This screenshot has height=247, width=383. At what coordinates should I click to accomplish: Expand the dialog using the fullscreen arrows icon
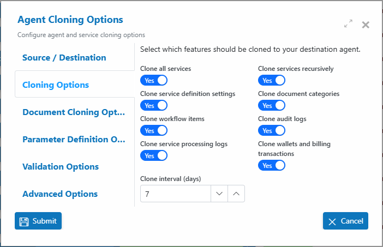[348, 23]
